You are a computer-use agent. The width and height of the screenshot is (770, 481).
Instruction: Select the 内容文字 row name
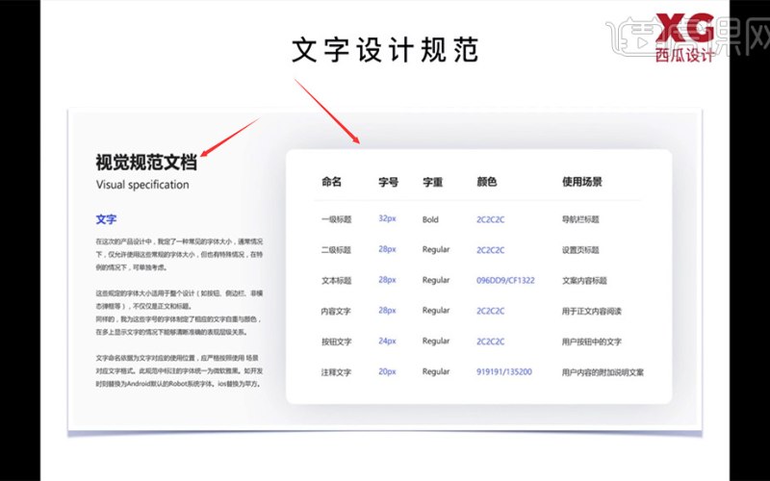(x=336, y=311)
